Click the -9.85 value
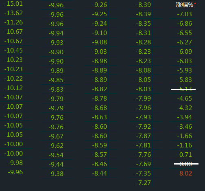 [x=56, y=80]
